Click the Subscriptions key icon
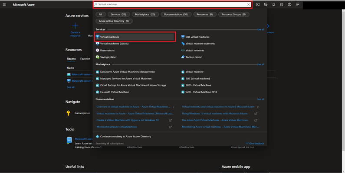 coord(69,113)
